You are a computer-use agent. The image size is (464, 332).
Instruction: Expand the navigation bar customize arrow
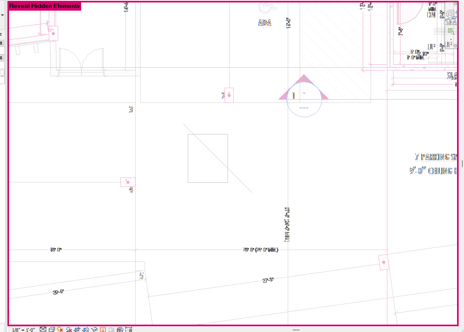click(451, 39)
